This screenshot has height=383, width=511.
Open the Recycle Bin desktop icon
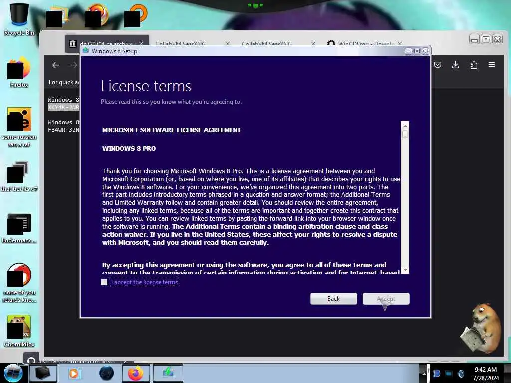point(19,19)
